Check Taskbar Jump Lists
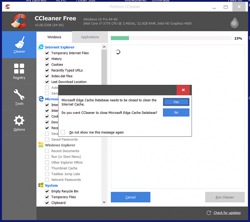The image size is (250, 222). point(47,174)
